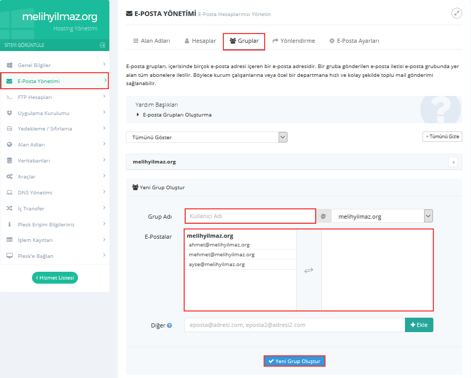Open Yedekleme / Sıfırlama in the sidebar

click(x=45, y=129)
